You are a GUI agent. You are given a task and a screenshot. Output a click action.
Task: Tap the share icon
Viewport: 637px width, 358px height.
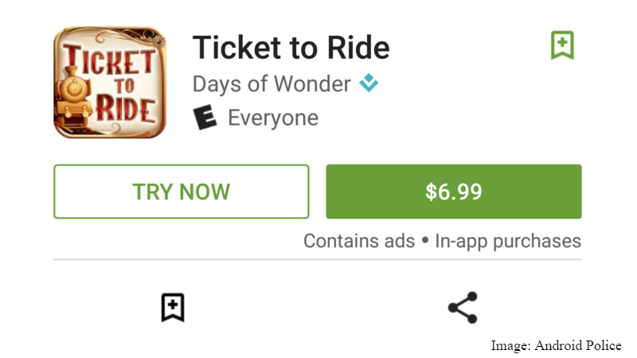(x=463, y=307)
